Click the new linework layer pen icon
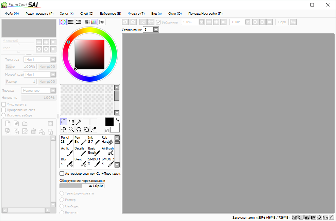 (x=16, y=123)
